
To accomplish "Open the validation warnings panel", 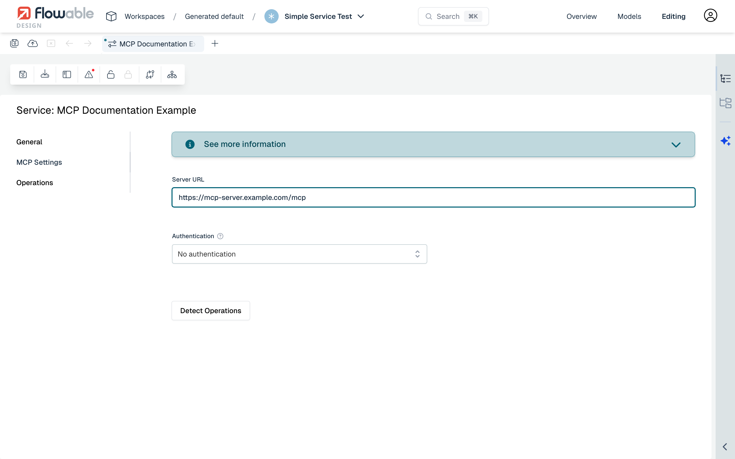I will pyautogui.click(x=89, y=74).
